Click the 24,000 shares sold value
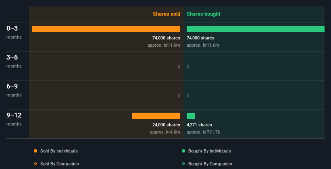 (x=166, y=125)
